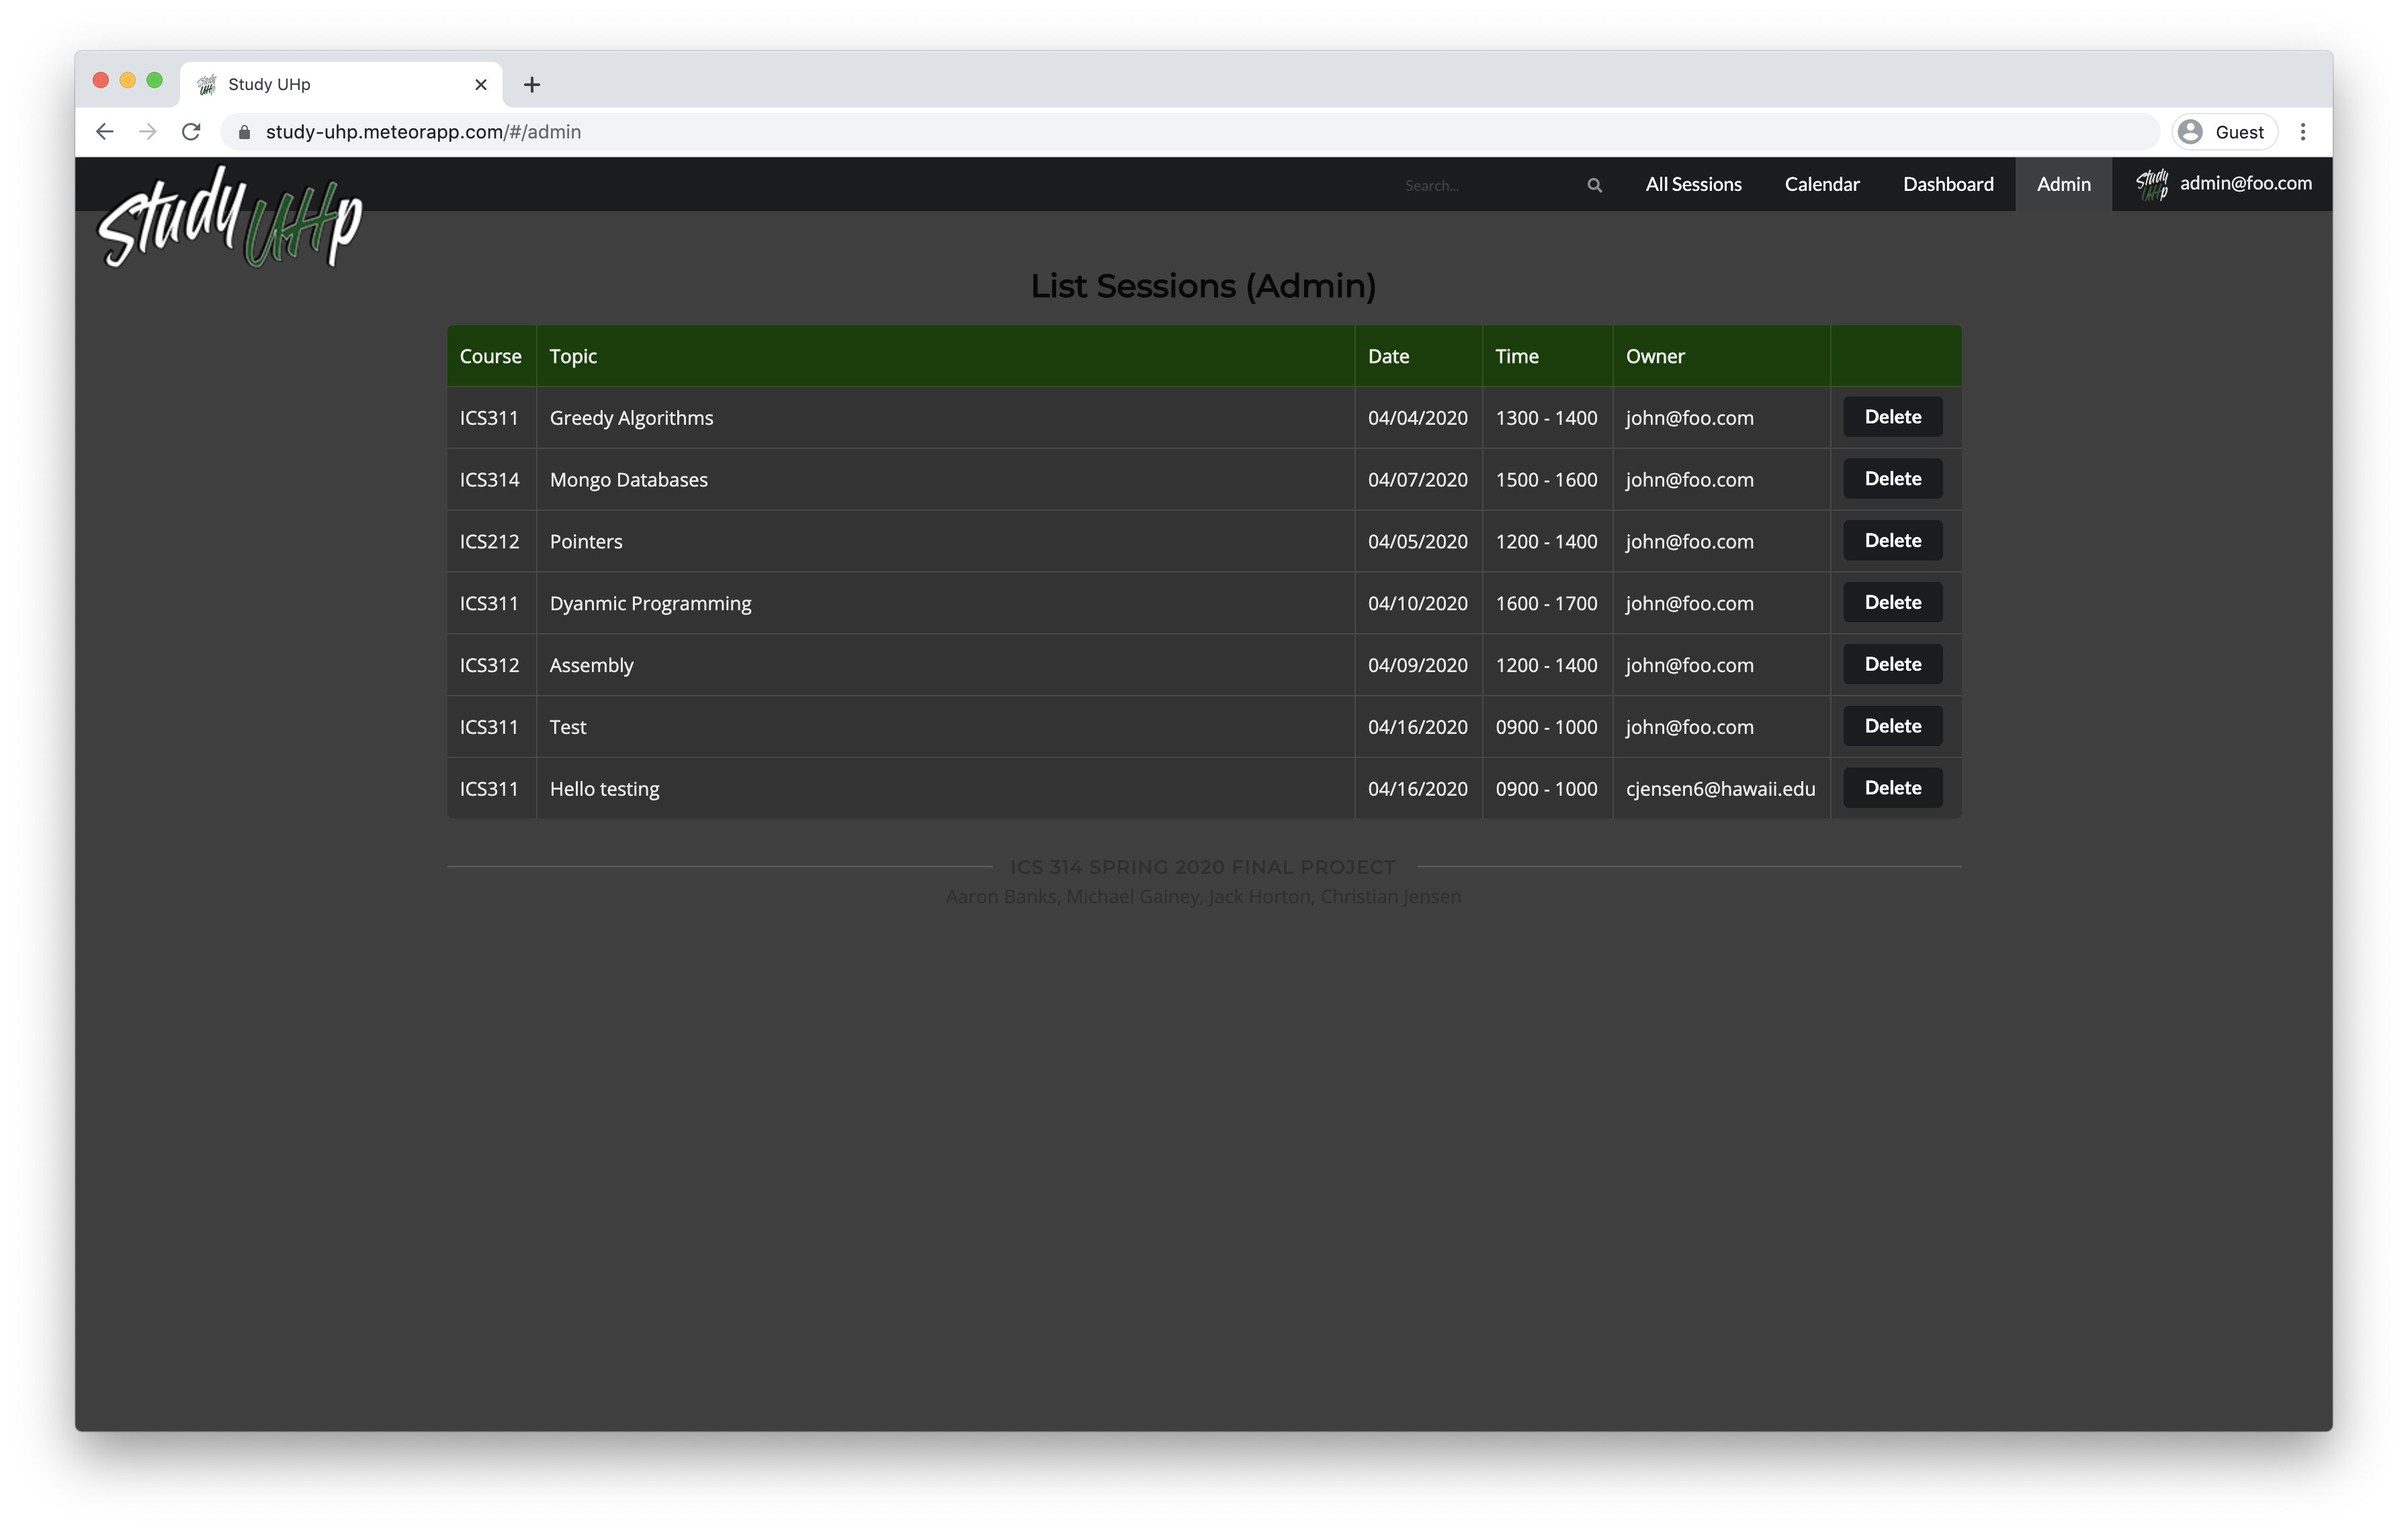Click the cjensen6@hawaii.edu owner cell
This screenshot has height=1531, width=2408.
[x=1721, y=789]
